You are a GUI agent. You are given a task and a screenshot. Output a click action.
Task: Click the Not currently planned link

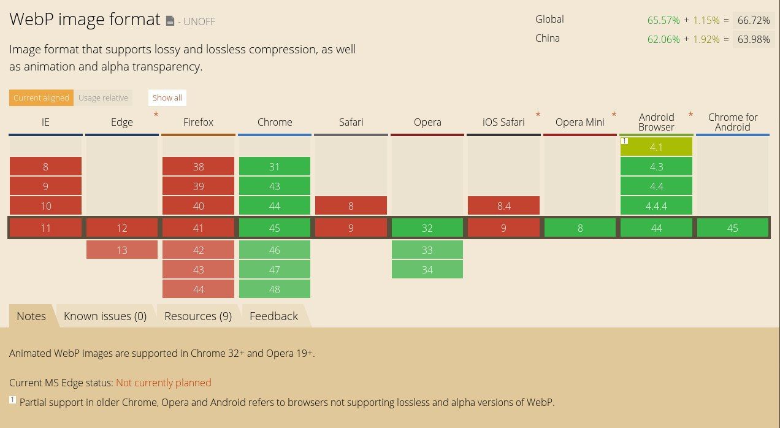(163, 383)
